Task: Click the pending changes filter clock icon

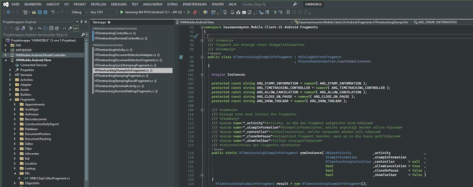Action: 31,28
